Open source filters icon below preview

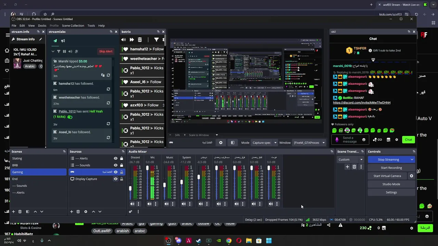(232, 142)
